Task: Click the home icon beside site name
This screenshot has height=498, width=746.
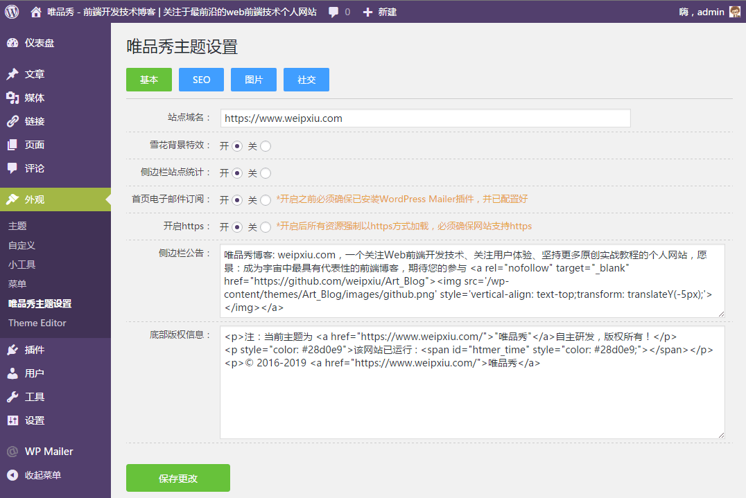Action: (35, 12)
